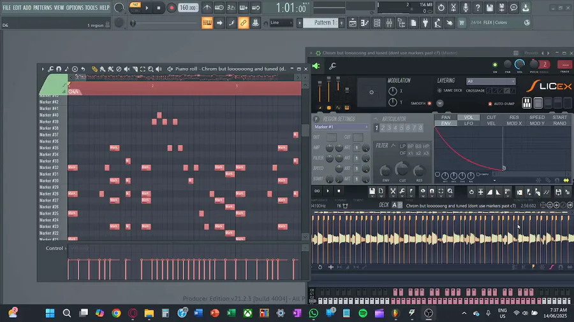Open the HELP menu
The height and width of the screenshot is (322, 574).
pos(105,8)
